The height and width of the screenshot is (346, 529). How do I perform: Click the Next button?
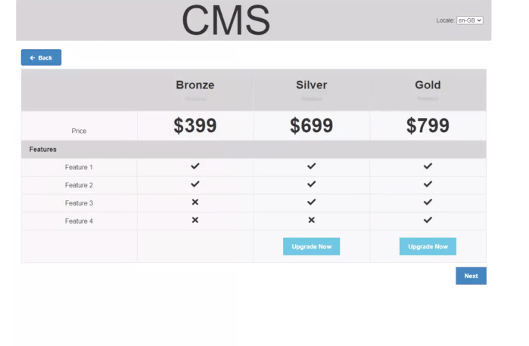coord(471,276)
